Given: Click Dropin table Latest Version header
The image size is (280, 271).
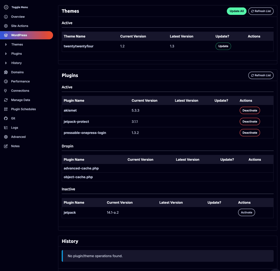Looking at the screenshot, I should [x=188, y=160].
